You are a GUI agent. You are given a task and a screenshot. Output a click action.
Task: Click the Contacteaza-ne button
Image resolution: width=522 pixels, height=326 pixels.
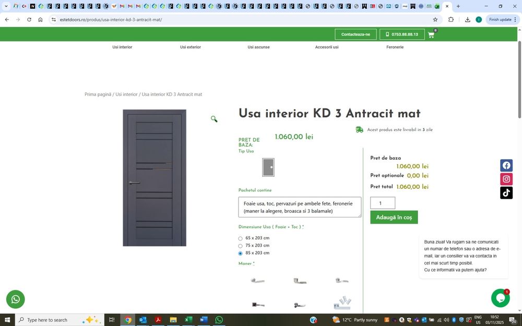[x=355, y=34]
